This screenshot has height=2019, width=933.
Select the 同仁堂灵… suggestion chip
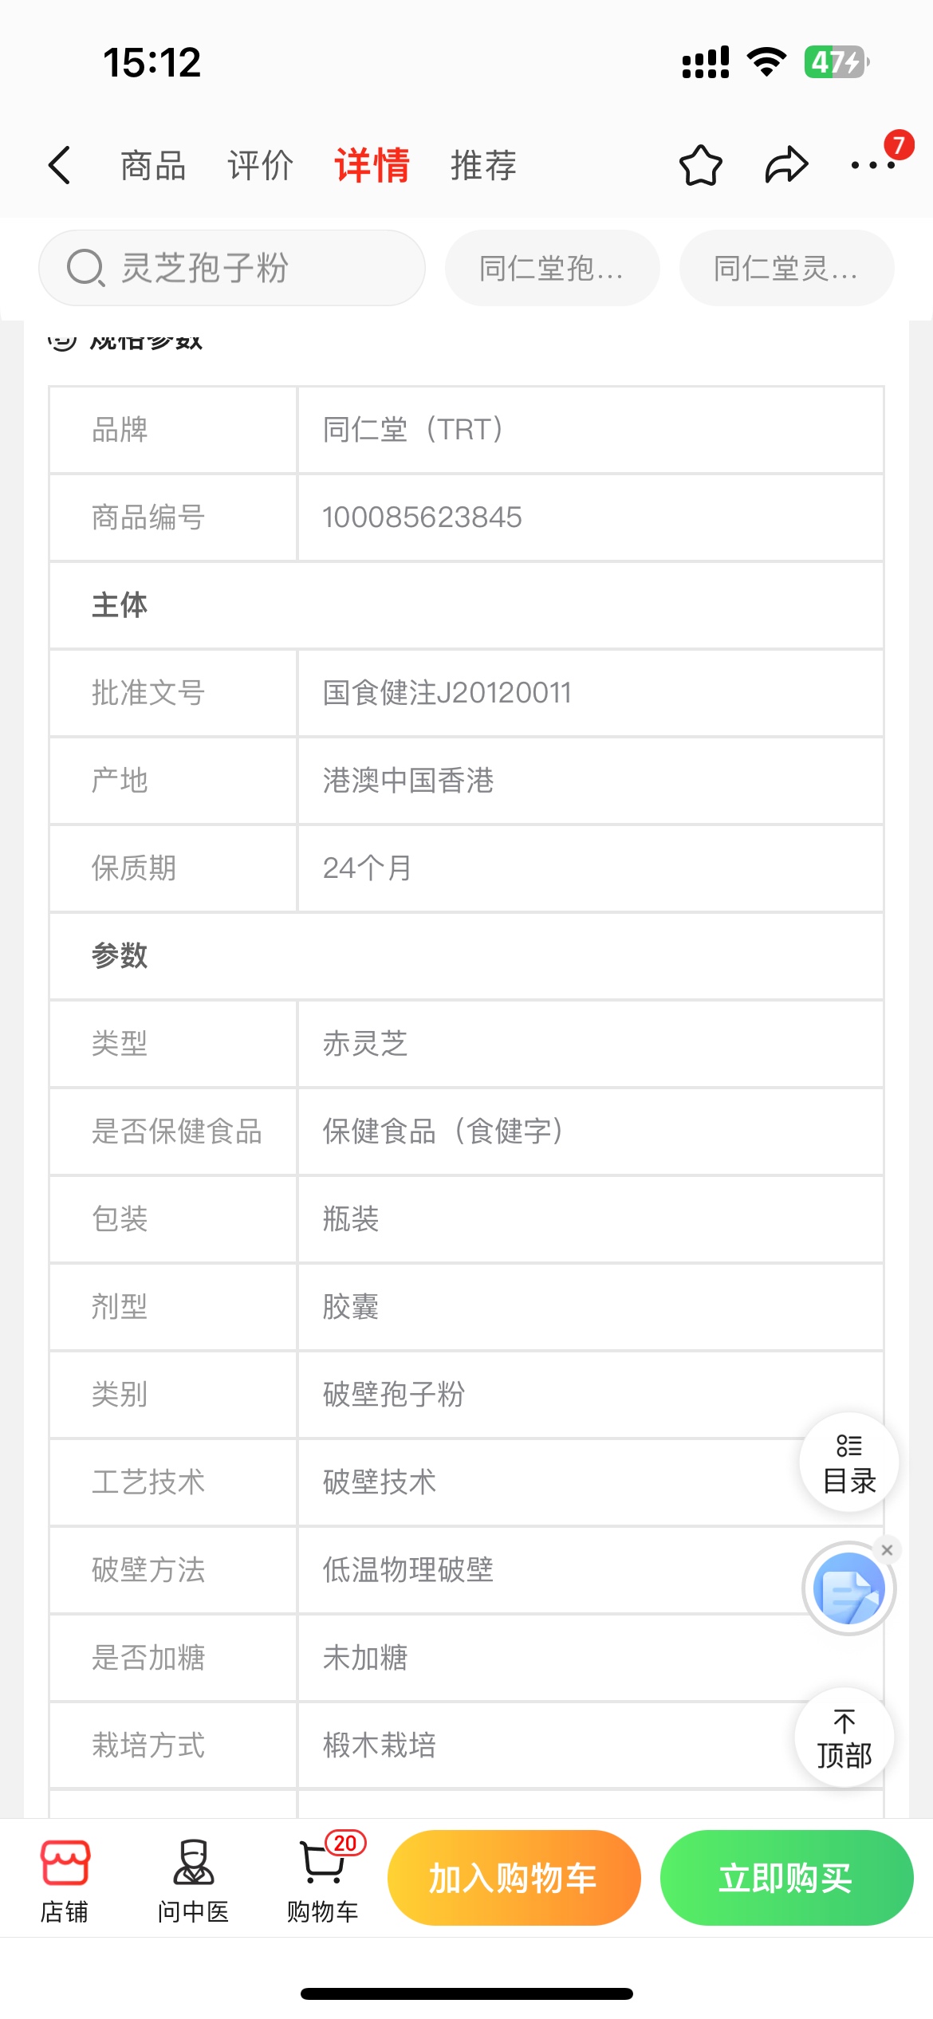pos(786,268)
